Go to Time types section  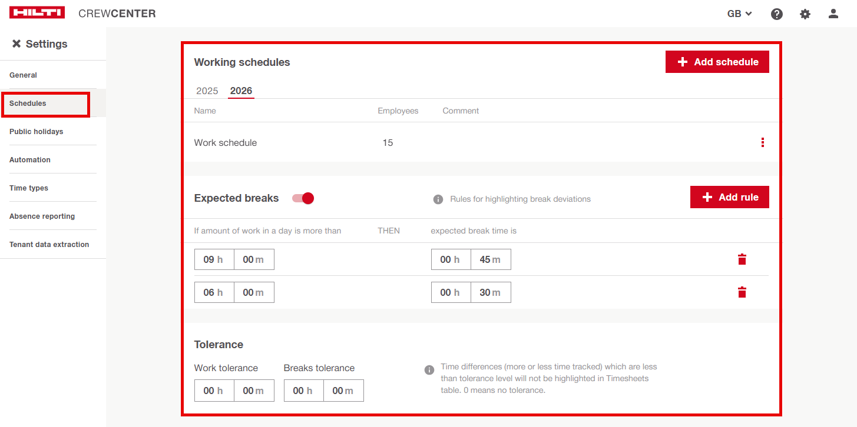click(x=29, y=188)
